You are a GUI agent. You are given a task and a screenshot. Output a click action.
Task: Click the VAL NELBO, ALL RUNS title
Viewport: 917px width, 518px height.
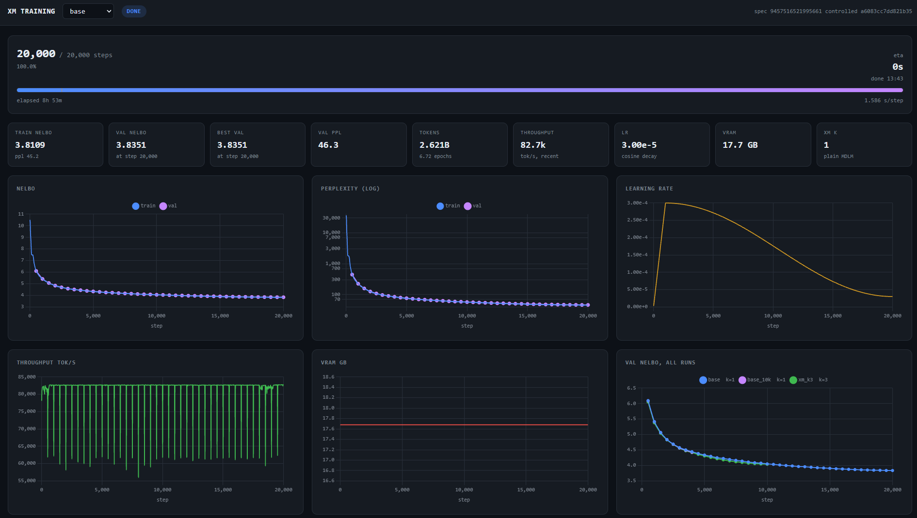click(x=660, y=363)
